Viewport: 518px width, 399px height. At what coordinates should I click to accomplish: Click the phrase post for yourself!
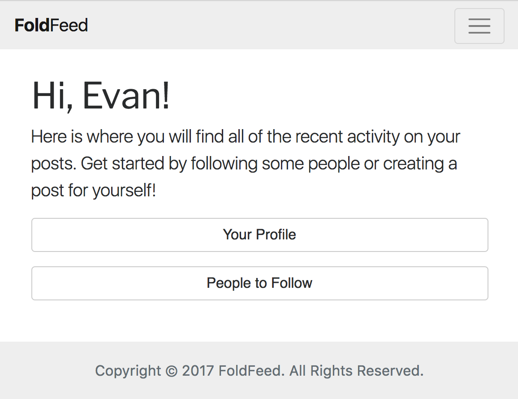pos(93,191)
